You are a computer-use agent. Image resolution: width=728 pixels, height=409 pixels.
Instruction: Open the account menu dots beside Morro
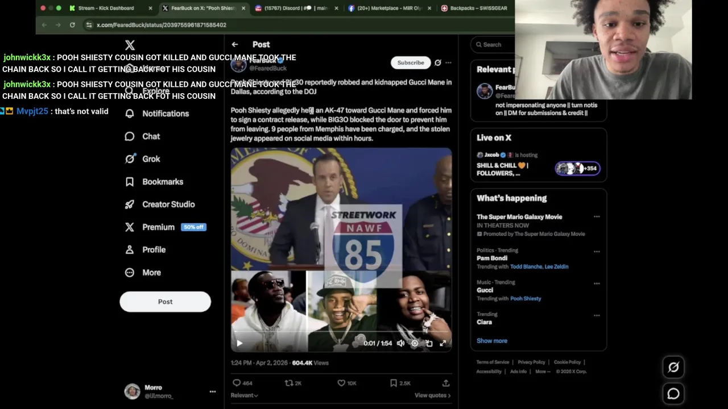coord(213,391)
